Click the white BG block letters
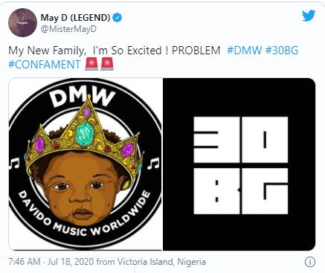Screen dimensions: 325x273 point(241,191)
